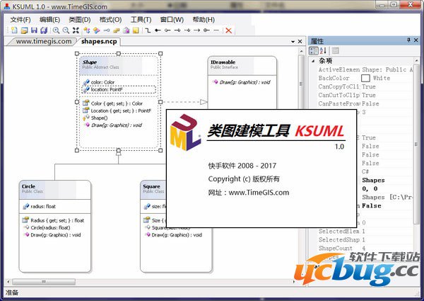Select the IDrawable interface box
424x301 pixels.
tap(240, 64)
